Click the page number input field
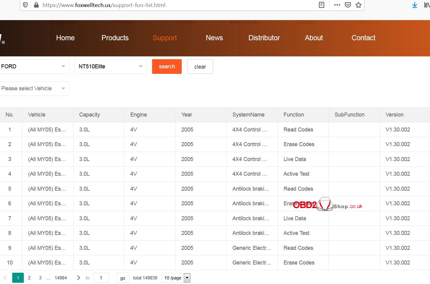430x284 pixels. coord(101,278)
